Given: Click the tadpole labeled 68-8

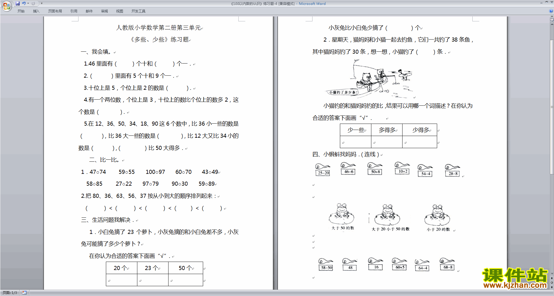Looking at the screenshot, I should click(x=448, y=264).
